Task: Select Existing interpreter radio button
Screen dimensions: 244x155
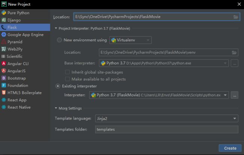Action: tap(58, 86)
